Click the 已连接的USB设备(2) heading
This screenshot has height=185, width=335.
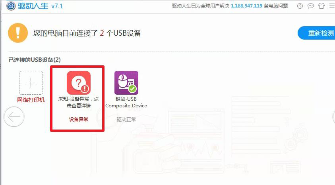click(x=35, y=60)
